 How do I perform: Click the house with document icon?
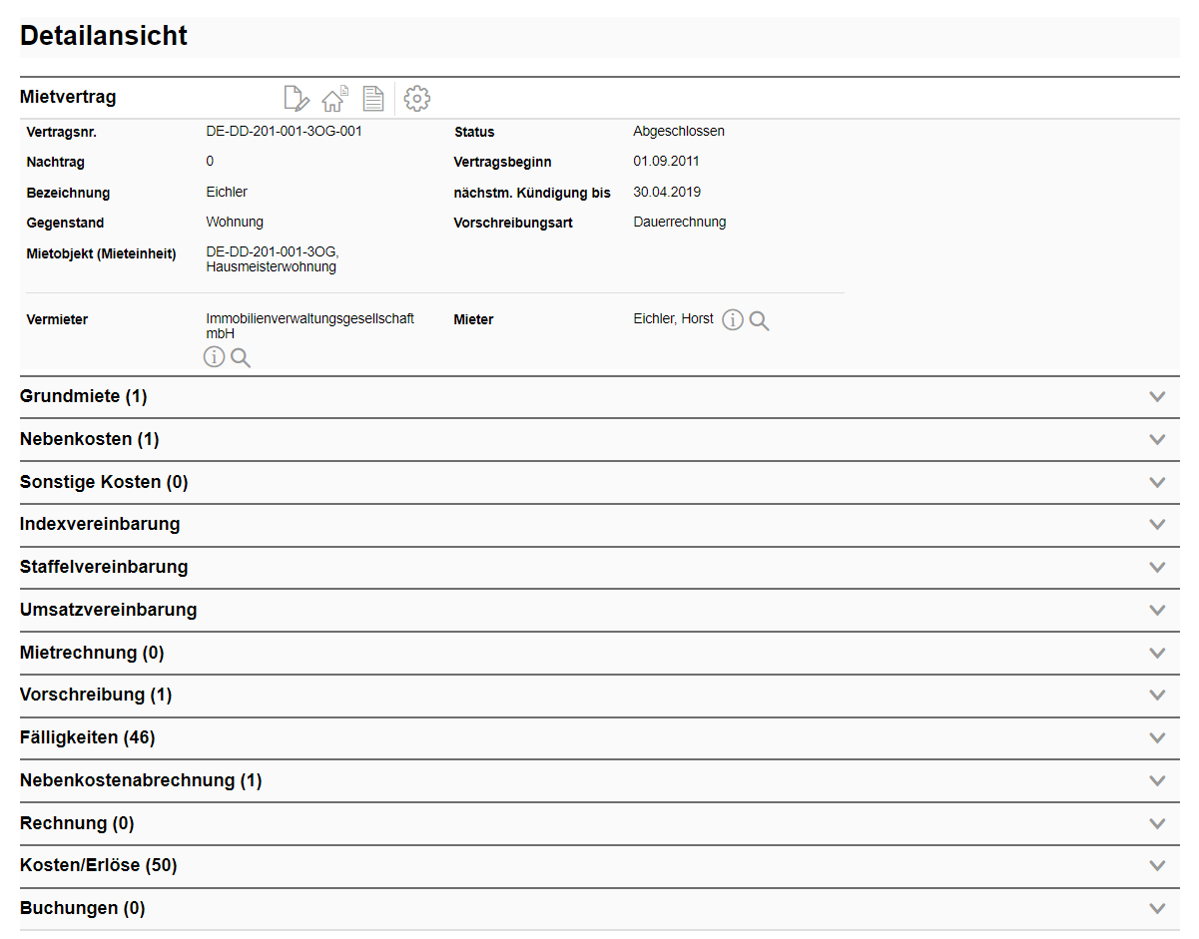coord(334,98)
